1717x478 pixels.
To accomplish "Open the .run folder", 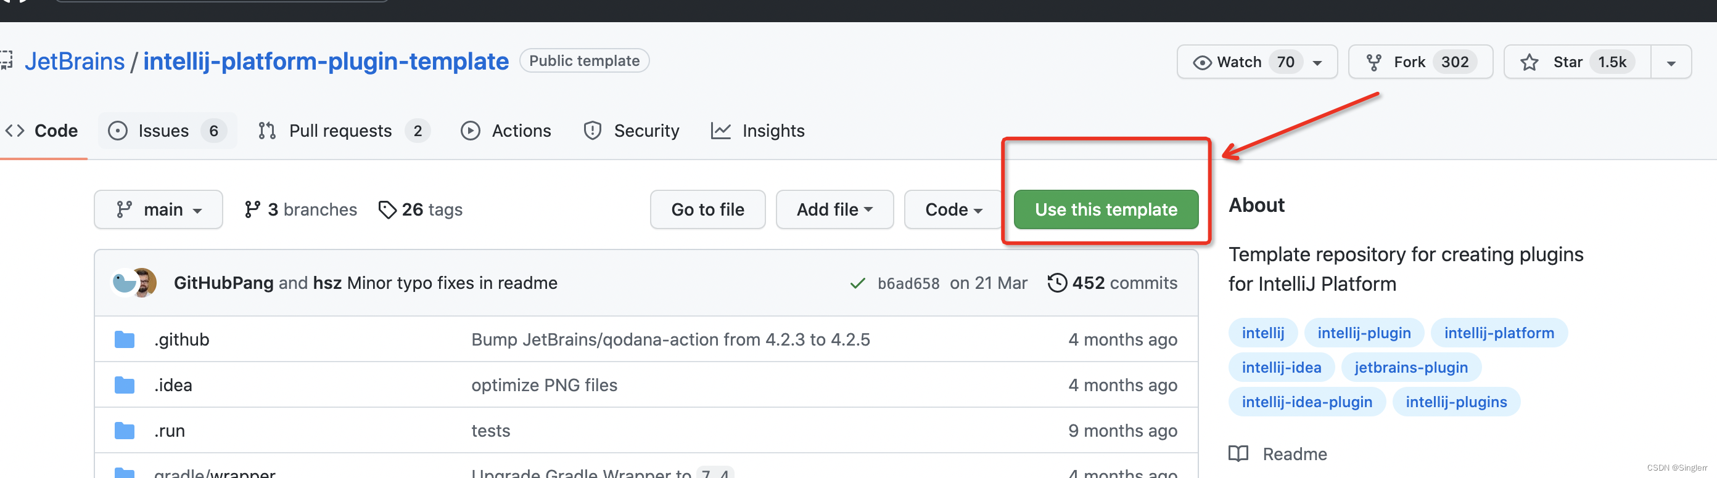I will [x=170, y=431].
